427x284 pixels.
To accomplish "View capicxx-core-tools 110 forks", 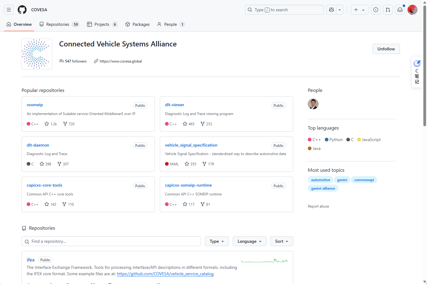I will click(68, 204).
